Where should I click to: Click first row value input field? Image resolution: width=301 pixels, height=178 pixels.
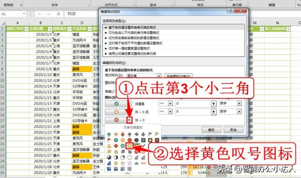(193, 104)
